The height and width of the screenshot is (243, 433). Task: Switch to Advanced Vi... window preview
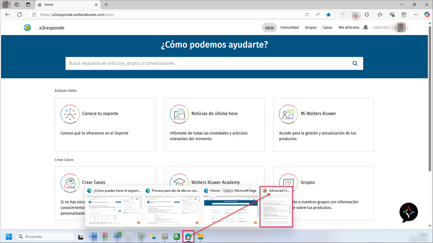coord(276,207)
